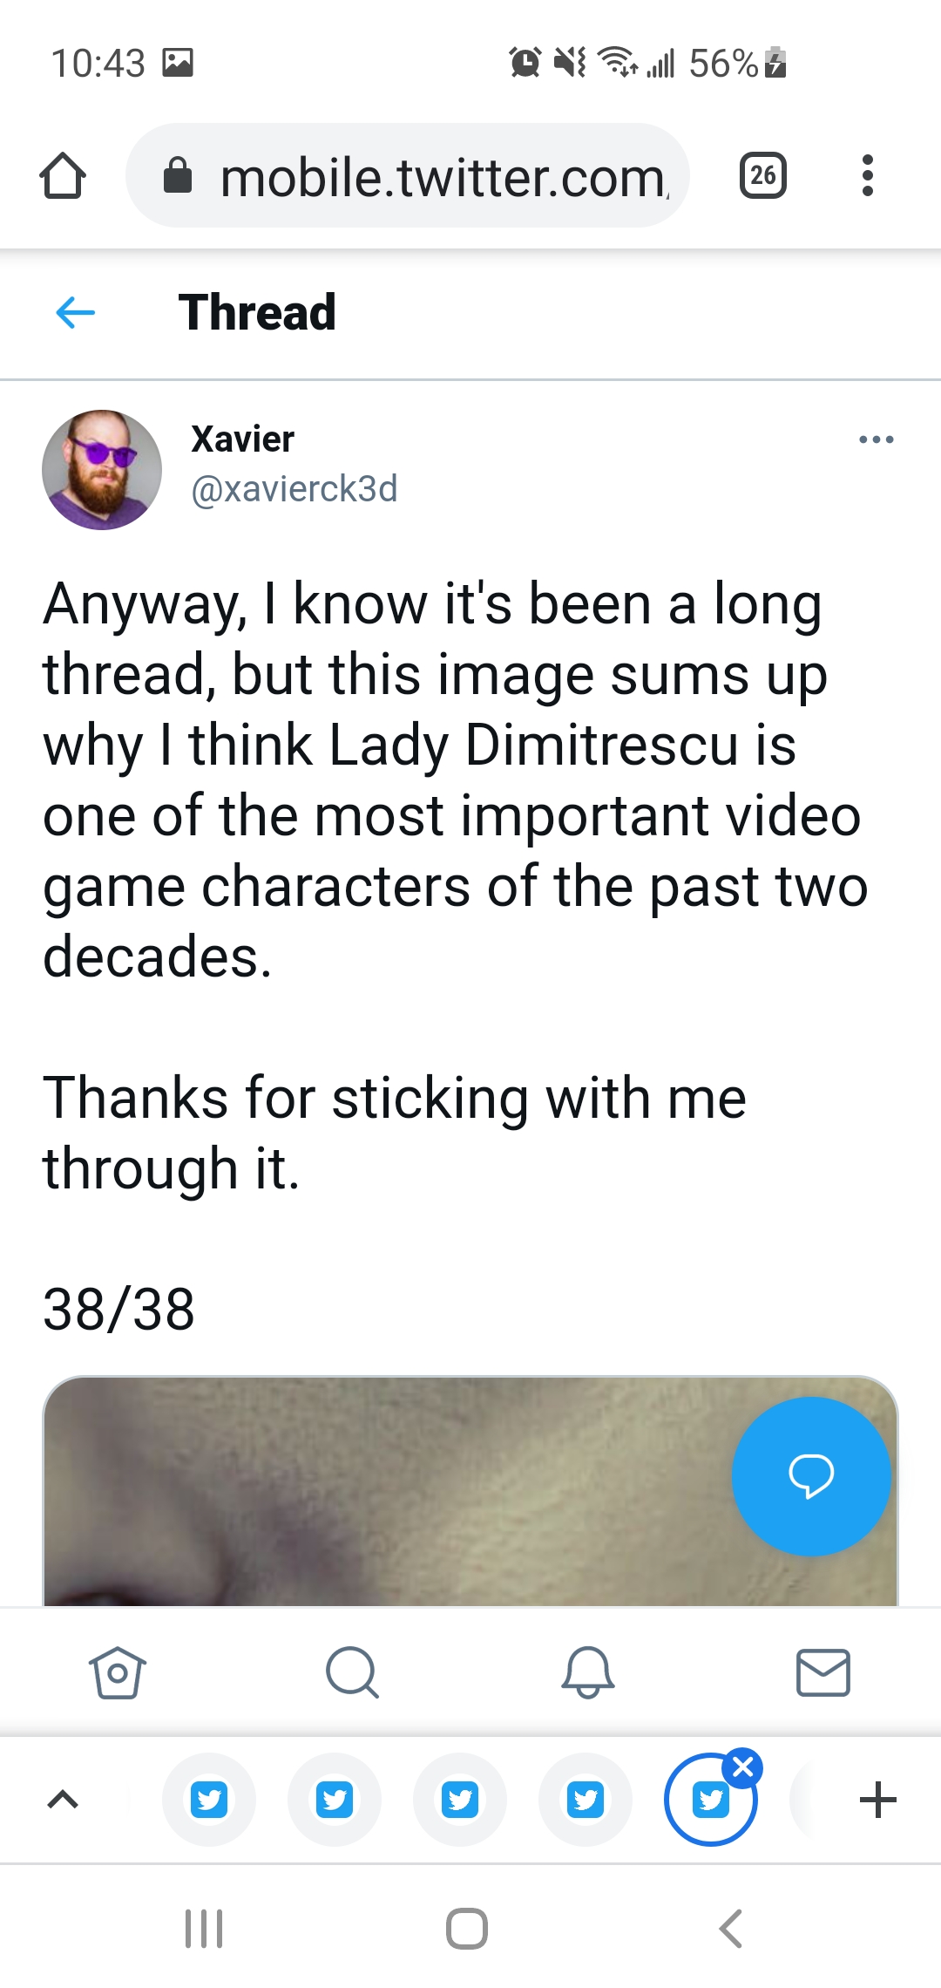
Task: Visit the @xavierck3d profile handle
Action: coord(294,489)
